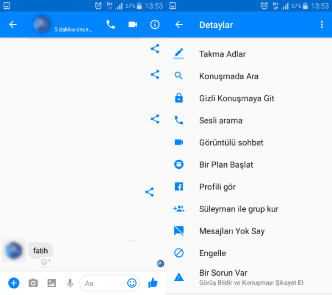Tap the block circle icon beside Engelle
Image resolution: width=332 pixels, height=295 pixels.
coord(179,253)
